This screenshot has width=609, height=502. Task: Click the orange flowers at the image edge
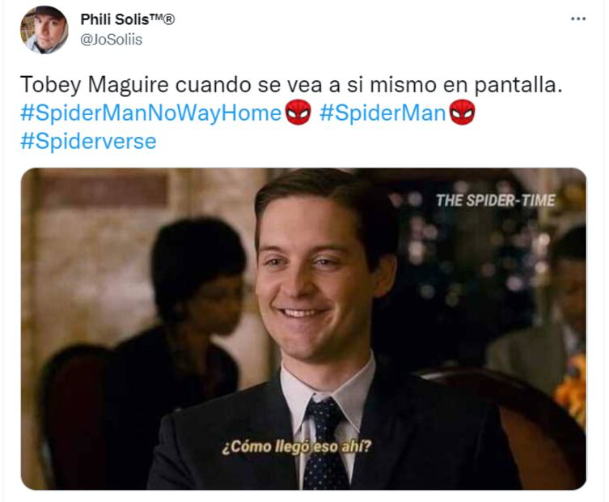click(x=571, y=389)
